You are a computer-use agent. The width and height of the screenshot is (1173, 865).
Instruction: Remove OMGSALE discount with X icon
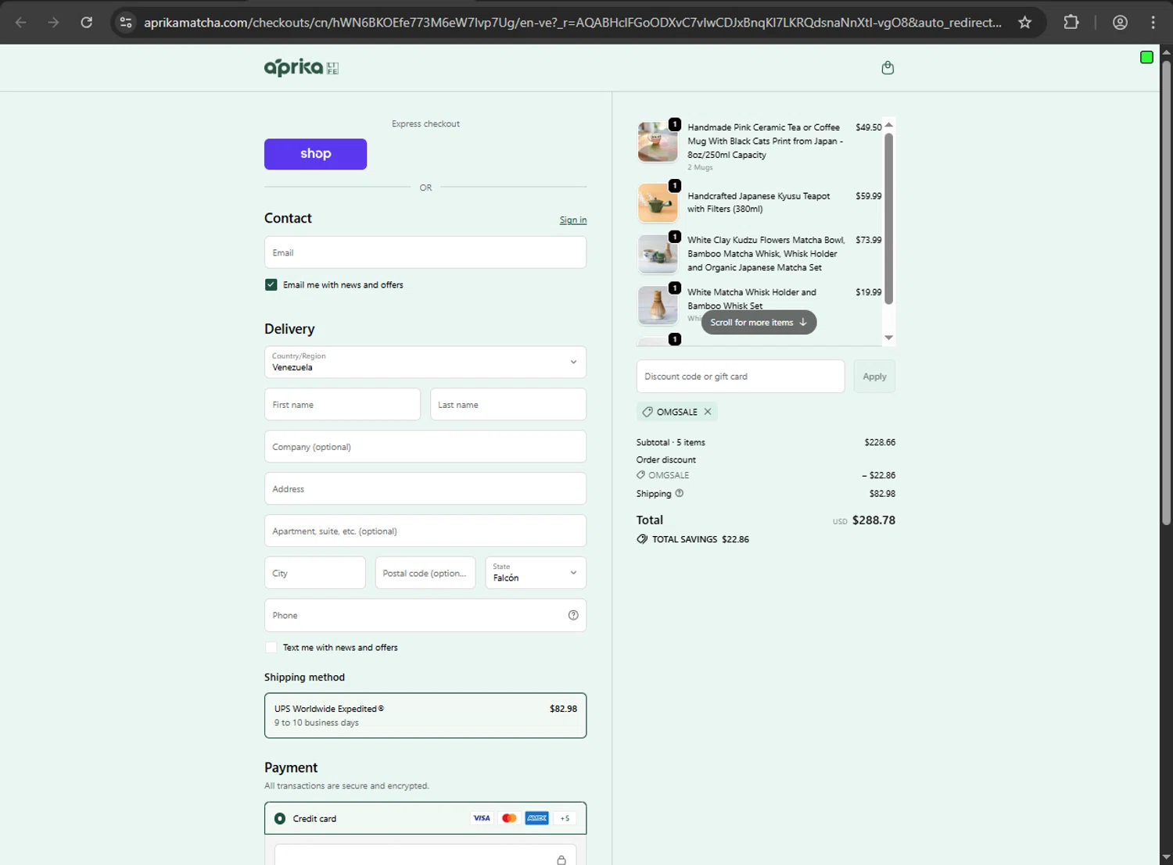click(708, 412)
